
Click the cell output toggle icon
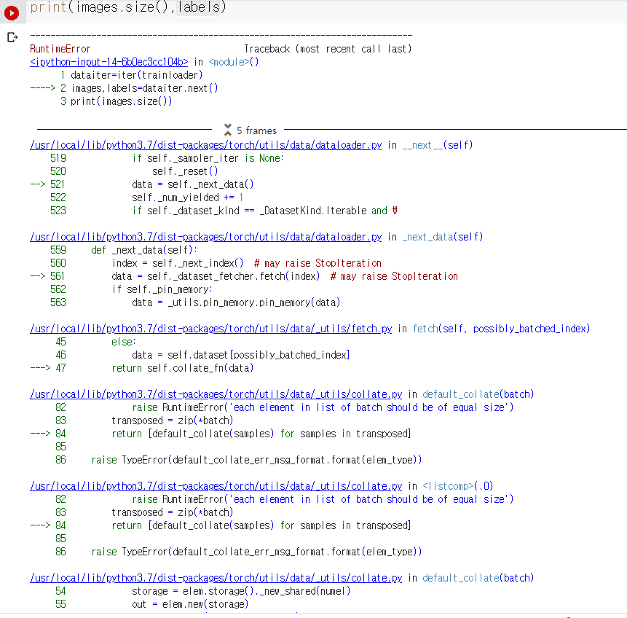(x=12, y=37)
